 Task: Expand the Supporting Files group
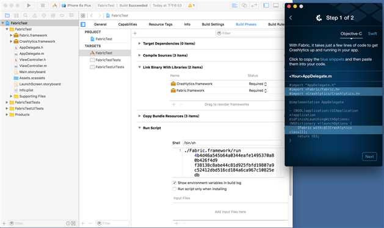pos(11,96)
